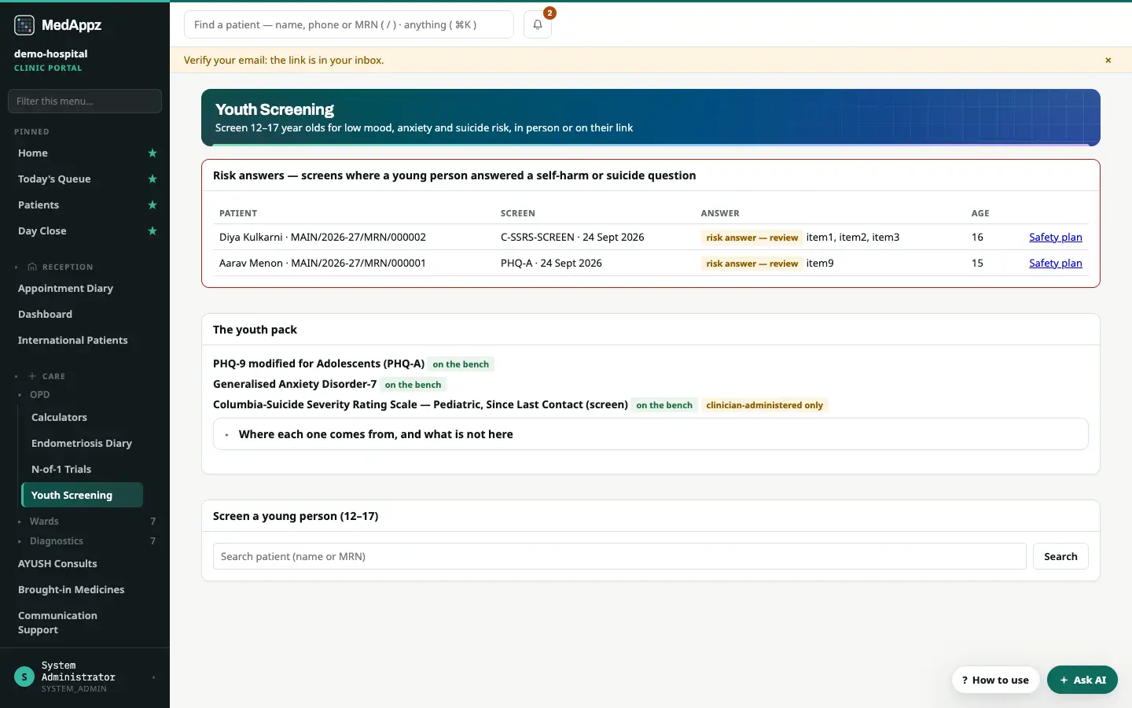The height and width of the screenshot is (708, 1132).
Task: Go to N-of-1 Trials
Action: tap(61, 470)
